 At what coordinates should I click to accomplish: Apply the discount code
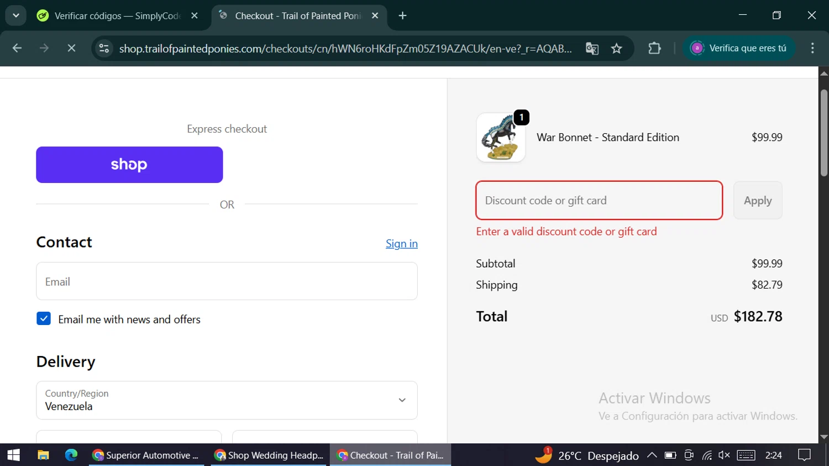pyautogui.click(x=758, y=200)
